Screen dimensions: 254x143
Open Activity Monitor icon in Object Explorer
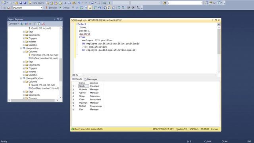coord(43,24)
